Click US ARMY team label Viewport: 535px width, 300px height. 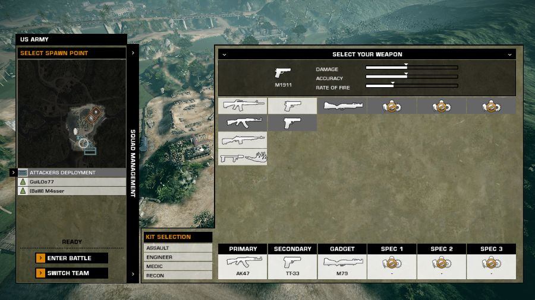34,40
